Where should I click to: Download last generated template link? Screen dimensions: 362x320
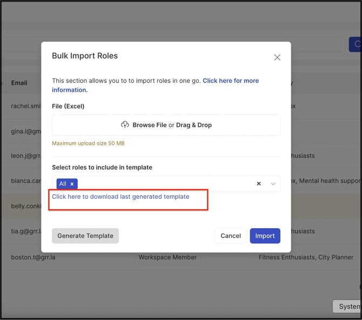[120, 197]
